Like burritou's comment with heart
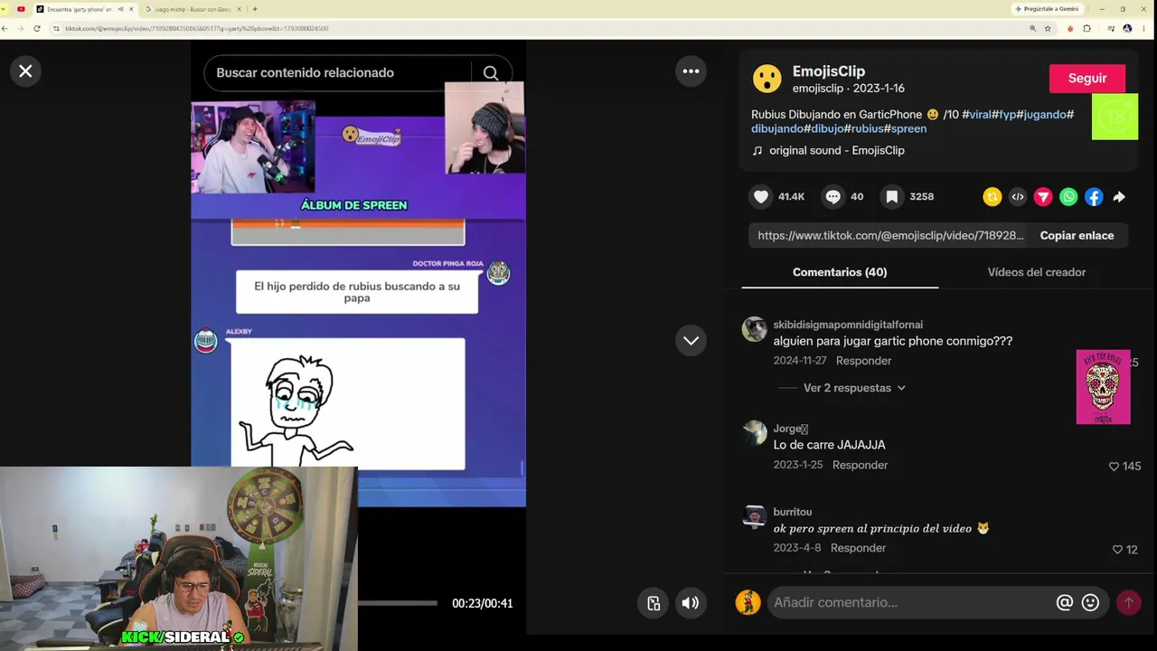The image size is (1157, 651). [x=1117, y=550]
